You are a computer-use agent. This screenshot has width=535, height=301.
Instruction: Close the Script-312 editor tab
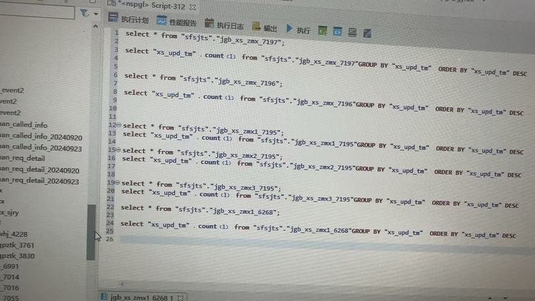(x=193, y=7)
